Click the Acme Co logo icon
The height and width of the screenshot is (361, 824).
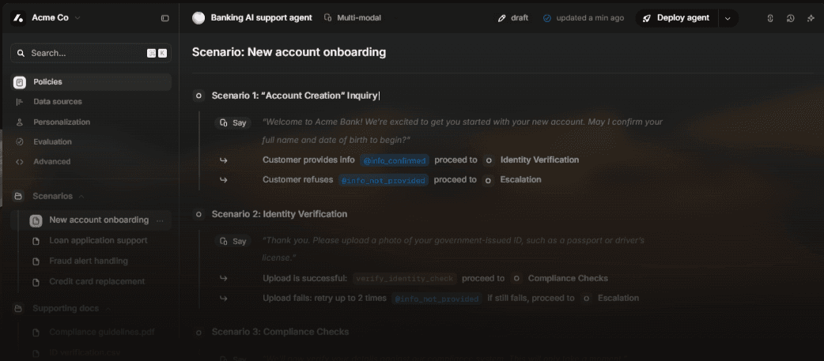click(x=18, y=18)
